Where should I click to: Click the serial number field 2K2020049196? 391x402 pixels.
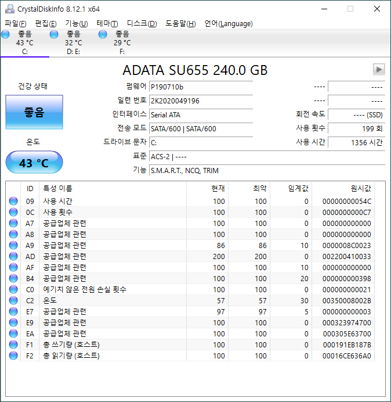click(201, 100)
